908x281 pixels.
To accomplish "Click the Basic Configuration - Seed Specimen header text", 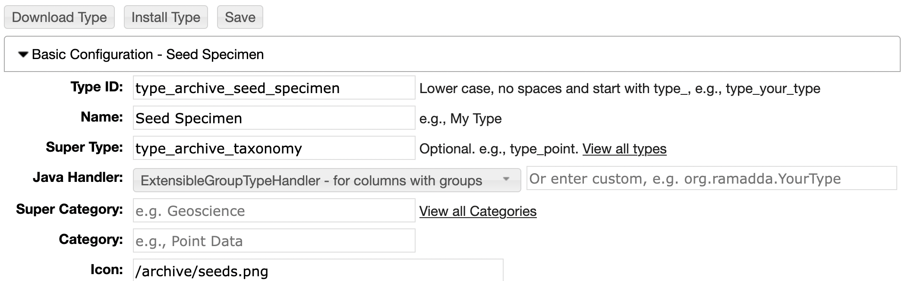I will tap(148, 54).
